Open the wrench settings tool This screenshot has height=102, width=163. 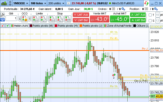pos(3,15)
